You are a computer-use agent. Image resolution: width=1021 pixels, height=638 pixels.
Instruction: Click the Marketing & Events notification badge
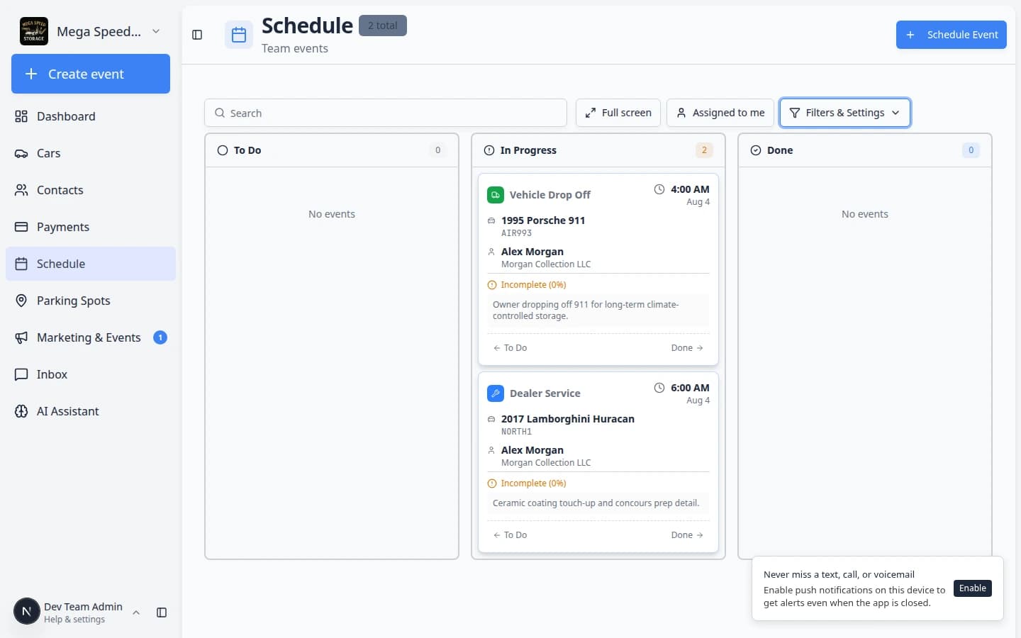pos(160,337)
